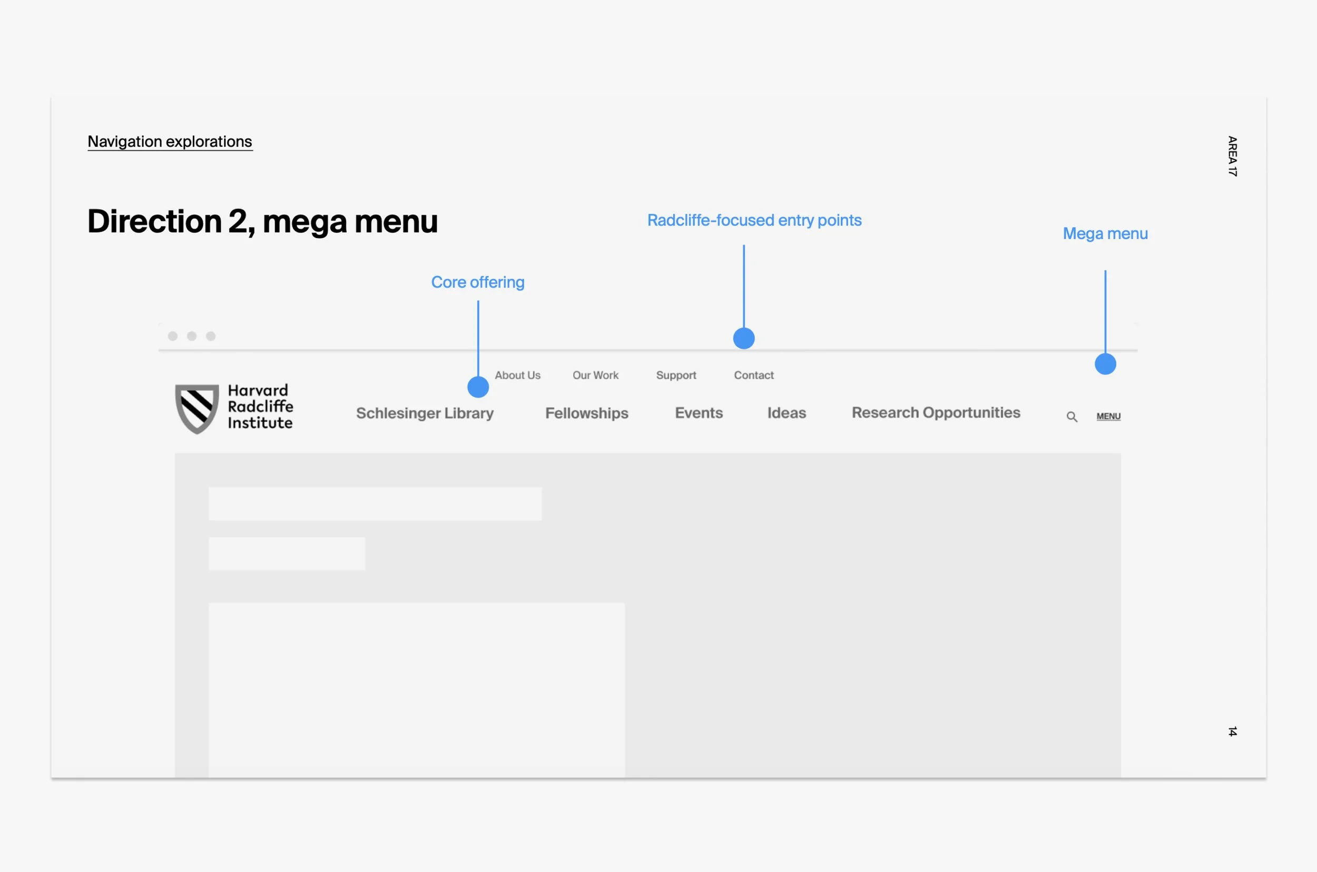Click the middle grey browser window dot

click(x=192, y=336)
